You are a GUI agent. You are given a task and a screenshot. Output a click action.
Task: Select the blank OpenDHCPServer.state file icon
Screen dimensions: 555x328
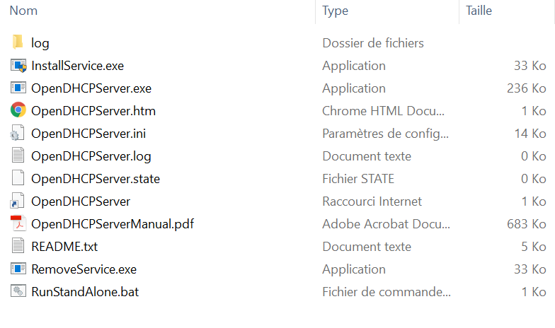point(18,178)
